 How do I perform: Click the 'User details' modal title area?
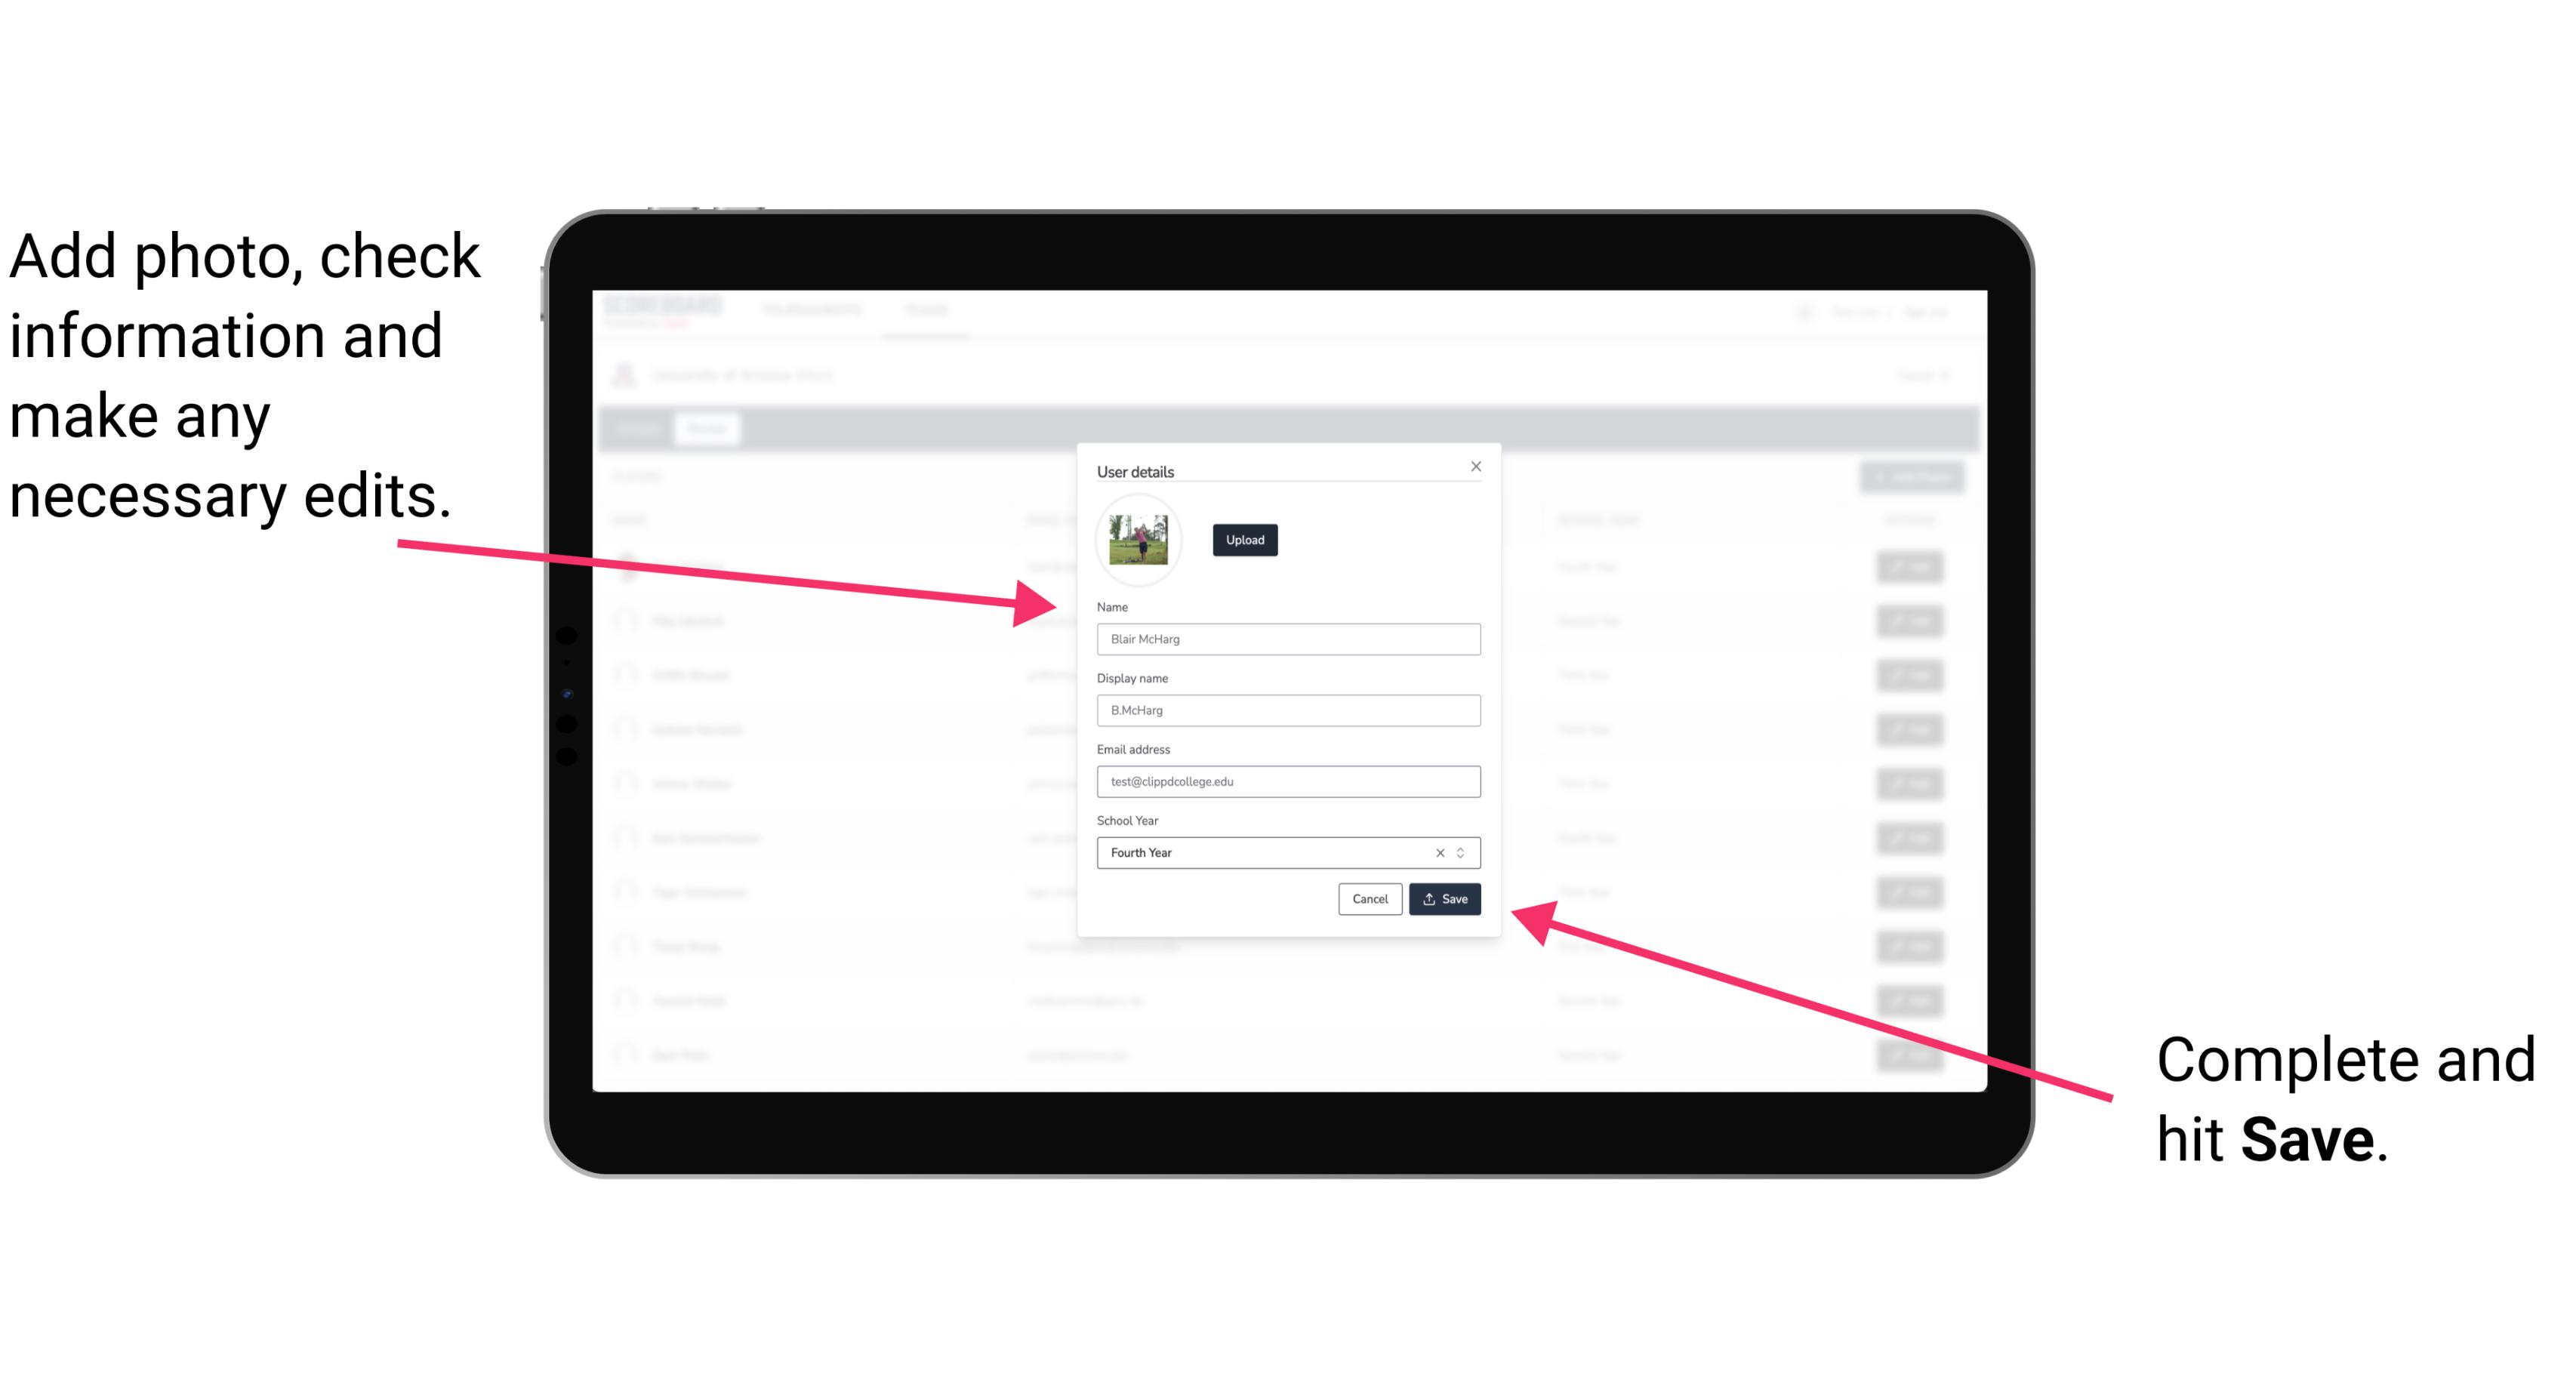(1135, 470)
